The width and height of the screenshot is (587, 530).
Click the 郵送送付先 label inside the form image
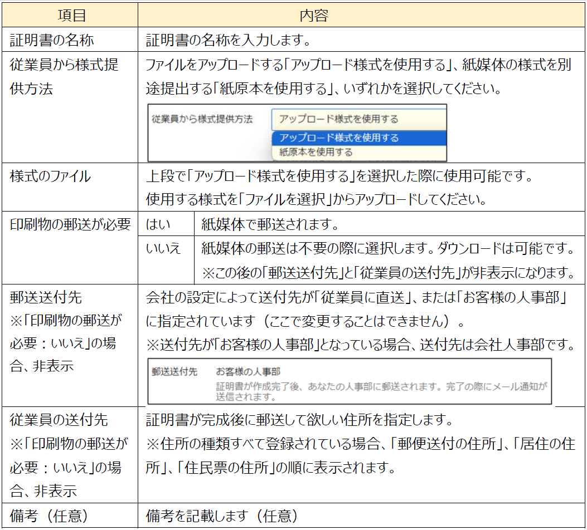point(174,371)
